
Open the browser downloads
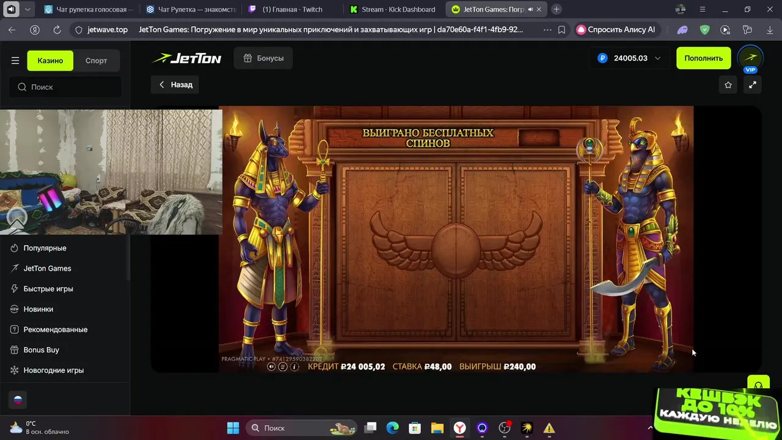click(x=769, y=29)
